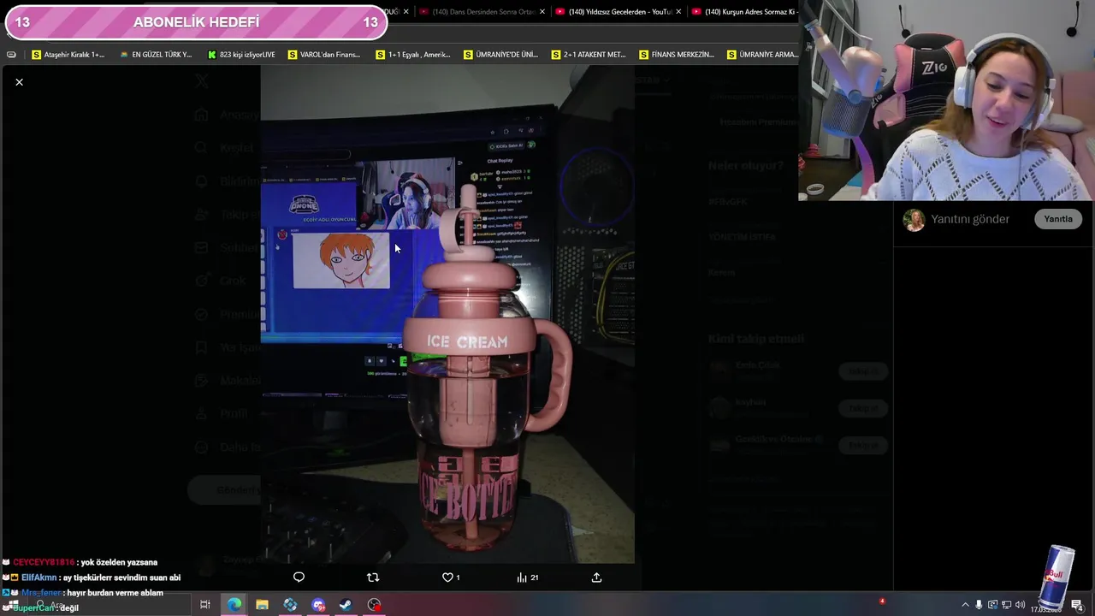Open the volume speaker icon in tray

coord(1020,605)
